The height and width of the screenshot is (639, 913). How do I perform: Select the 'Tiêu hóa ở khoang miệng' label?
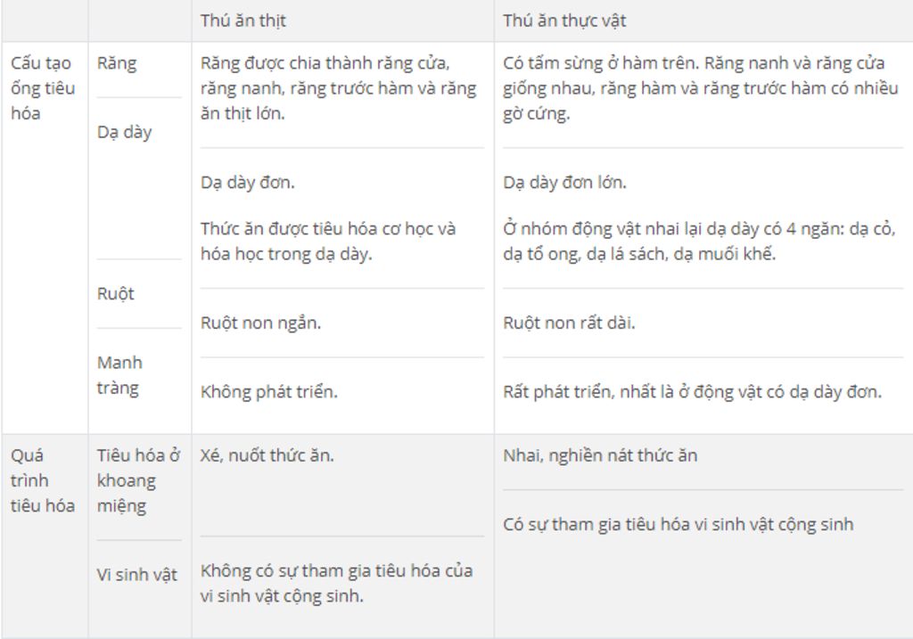click(x=138, y=480)
